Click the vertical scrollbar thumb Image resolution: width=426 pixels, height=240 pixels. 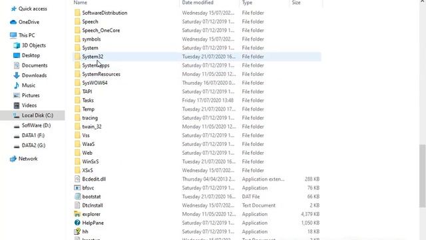422,176
